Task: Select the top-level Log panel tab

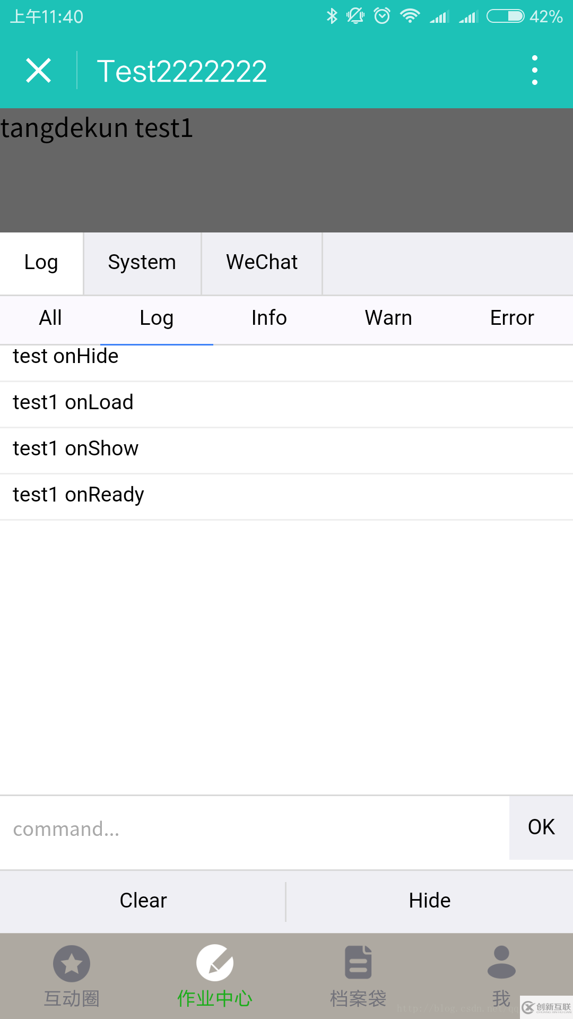Action: pos(41,263)
